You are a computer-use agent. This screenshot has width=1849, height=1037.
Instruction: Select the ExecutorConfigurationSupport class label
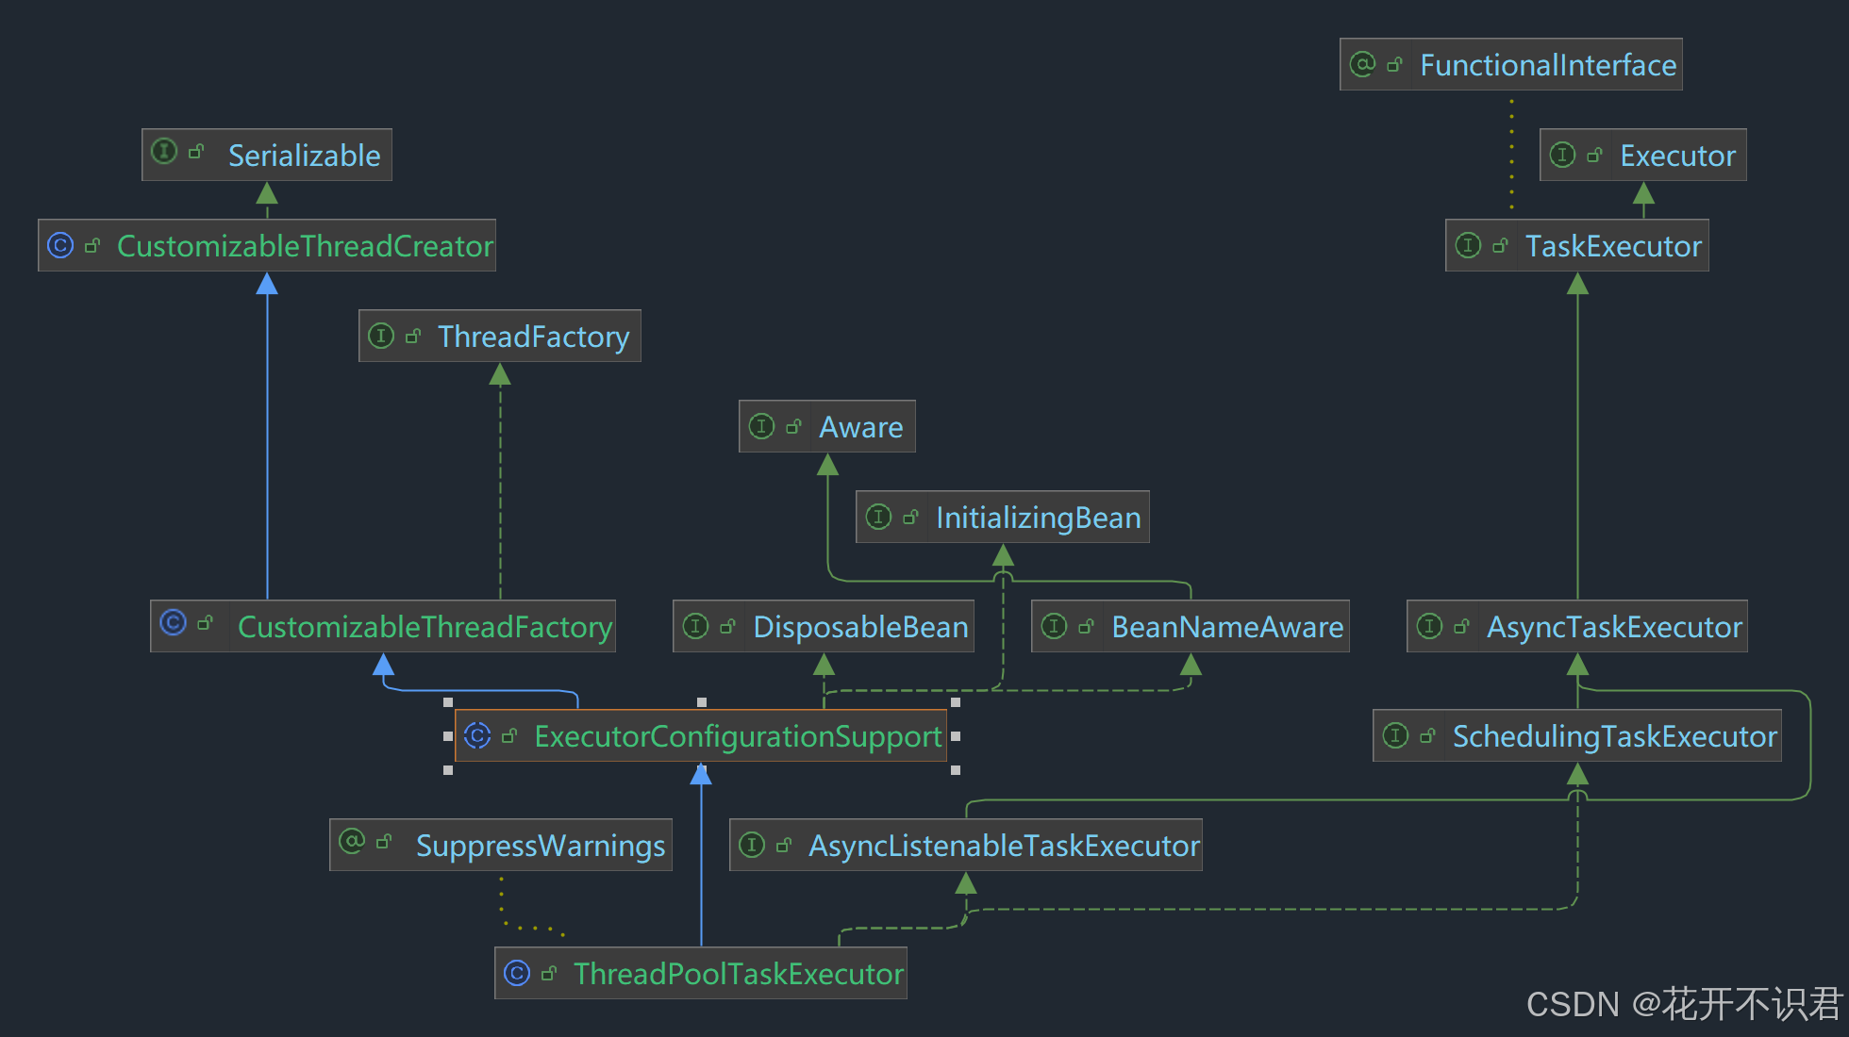point(738,736)
